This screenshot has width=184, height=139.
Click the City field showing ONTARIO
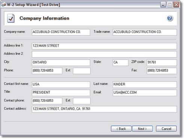61,63
